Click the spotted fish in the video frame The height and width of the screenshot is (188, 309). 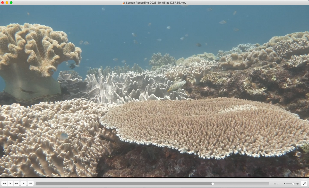coord(177,86)
